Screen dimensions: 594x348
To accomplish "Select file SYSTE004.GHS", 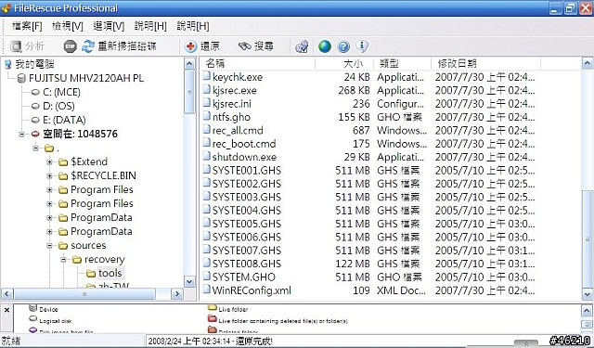I will [247, 211].
